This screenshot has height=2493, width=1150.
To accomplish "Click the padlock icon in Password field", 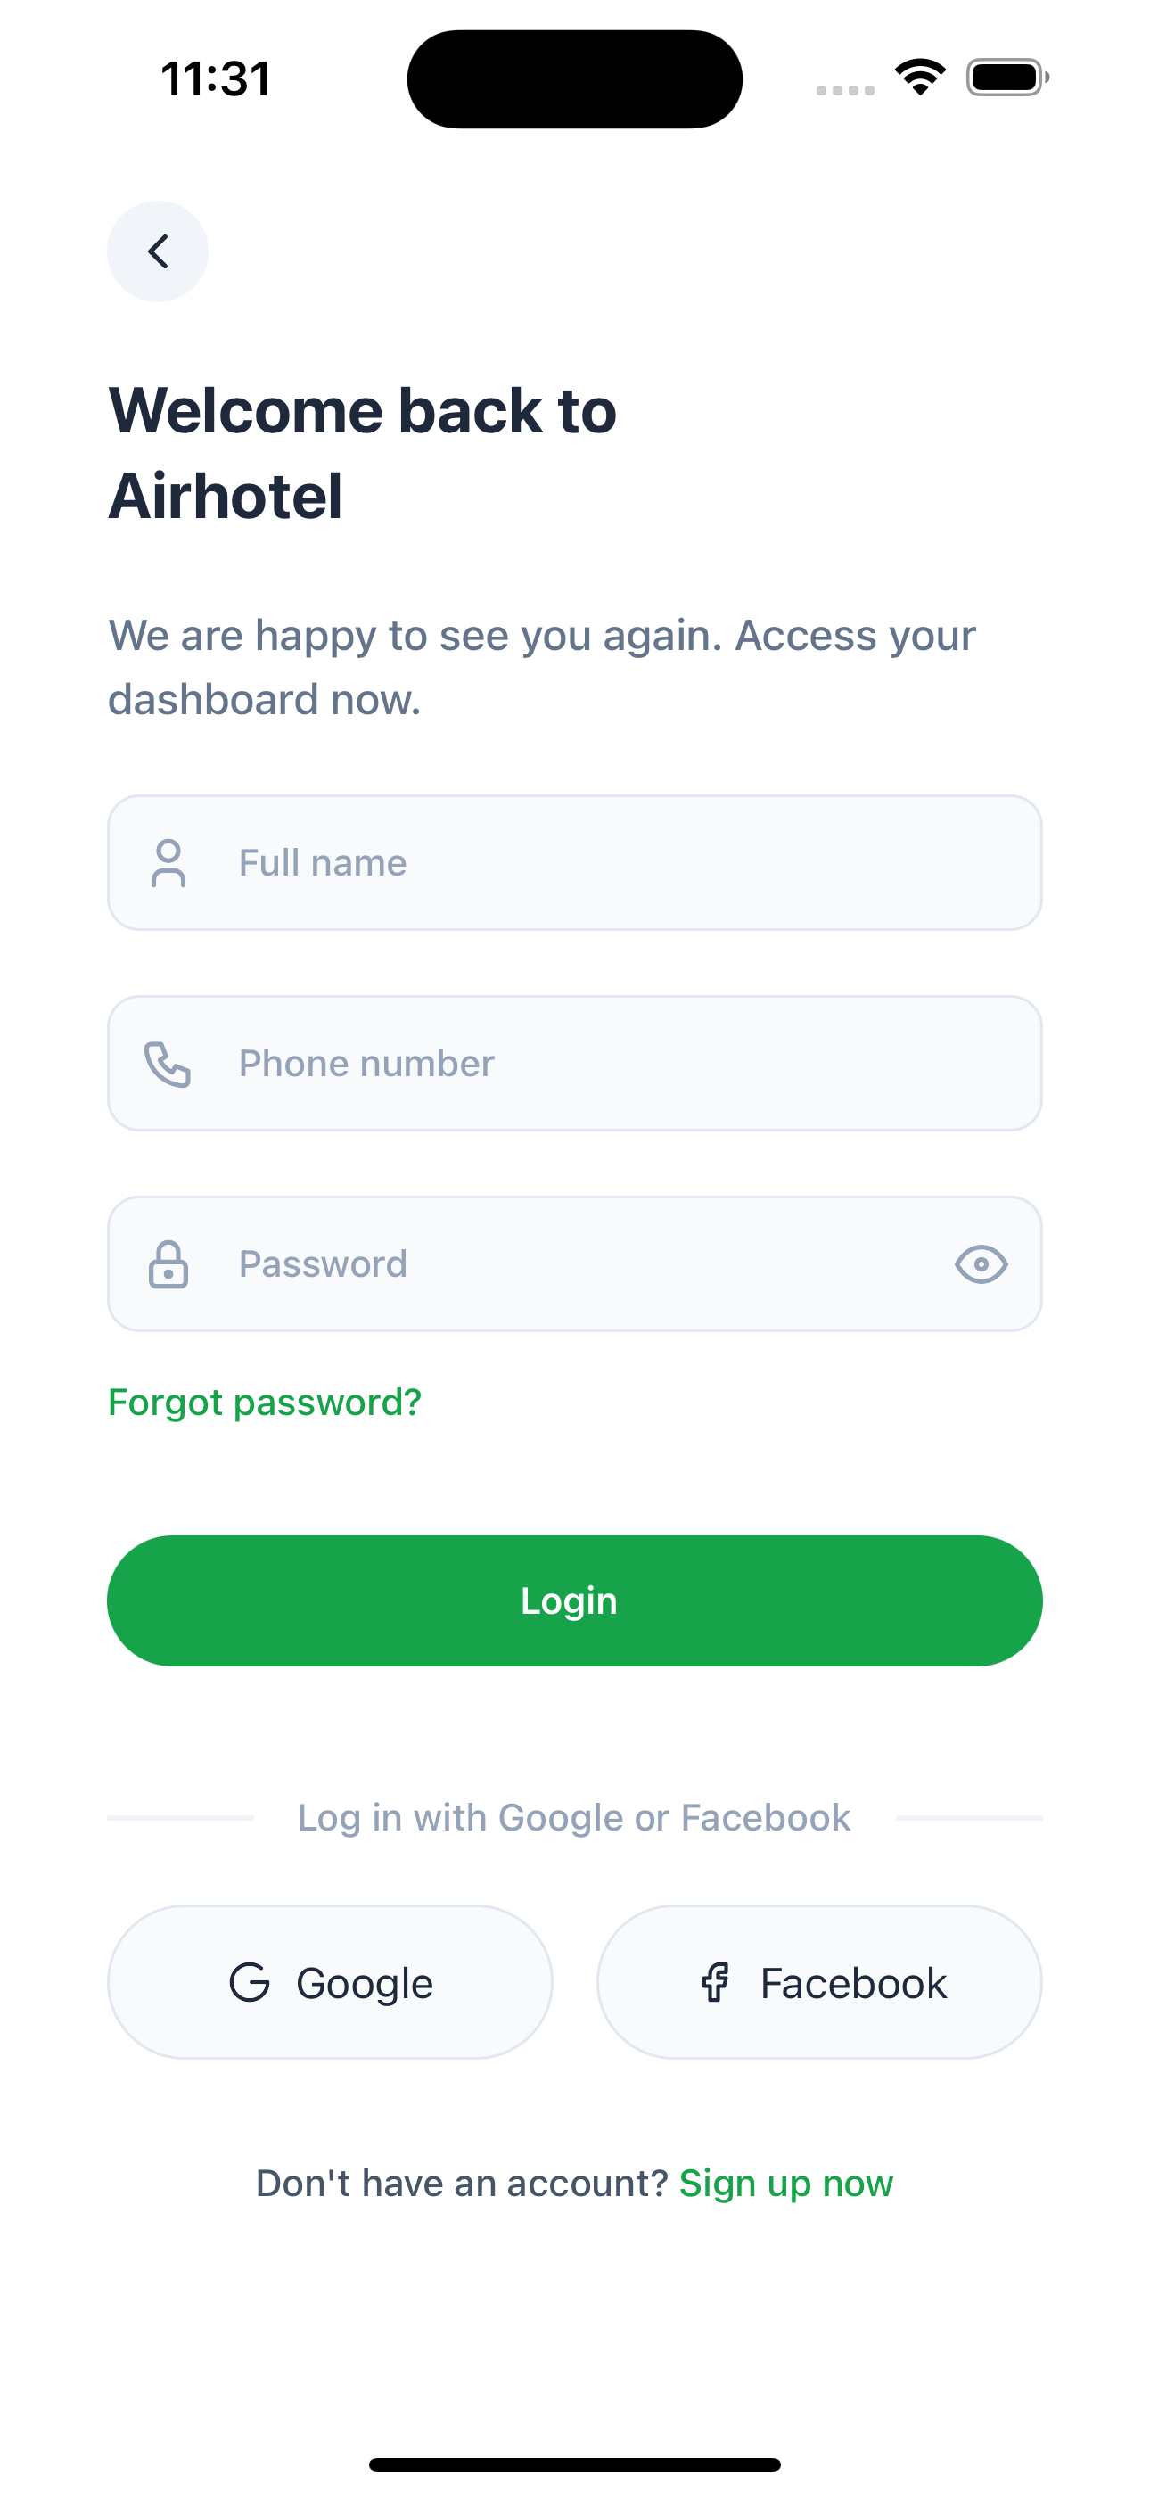I will coord(169,1263).
